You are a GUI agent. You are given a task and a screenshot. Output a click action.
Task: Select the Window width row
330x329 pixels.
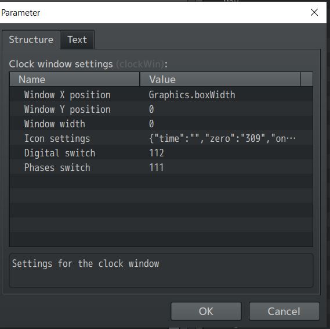coord(161,124)
